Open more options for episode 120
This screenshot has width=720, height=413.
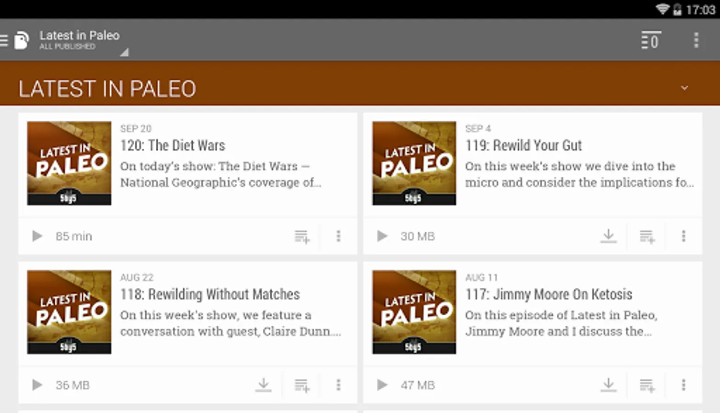[339, 236]
